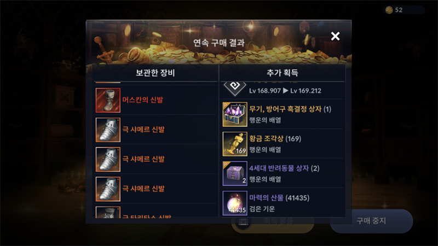Viewport: 438px width, 246px height.
Task: Click the red 머스칸의 신발 boot icon
Action: pyautogui.click(x=108, y=100)
